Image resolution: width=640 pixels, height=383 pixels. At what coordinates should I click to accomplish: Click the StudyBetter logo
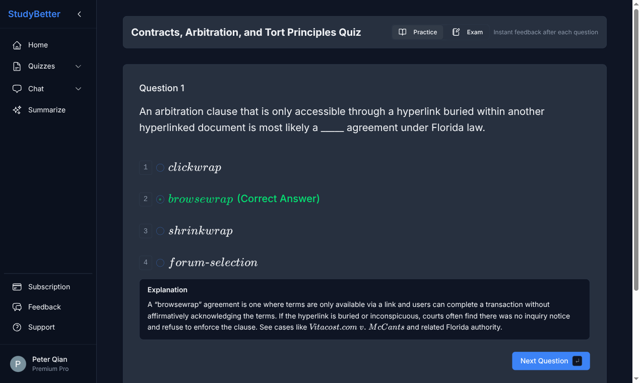[34, 14]
